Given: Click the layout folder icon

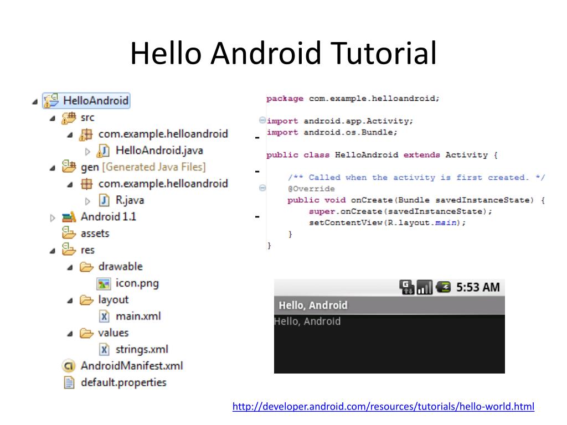Looking at the screenshot, I should pyautogui.click(x=86, y=300).
